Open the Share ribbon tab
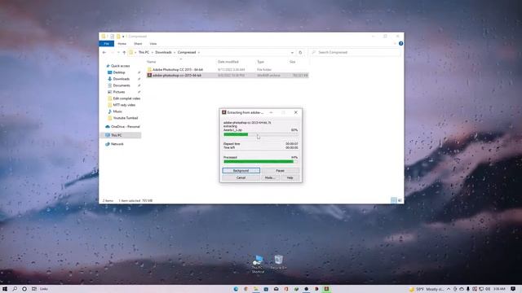522x293 pixels. pos(138,43)
